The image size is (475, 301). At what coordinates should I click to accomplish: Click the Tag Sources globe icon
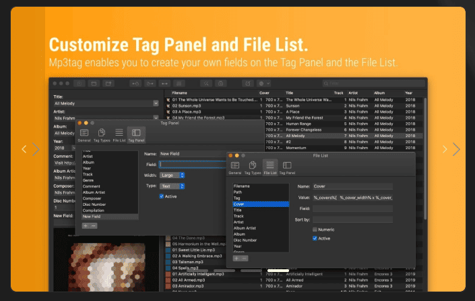261,84
